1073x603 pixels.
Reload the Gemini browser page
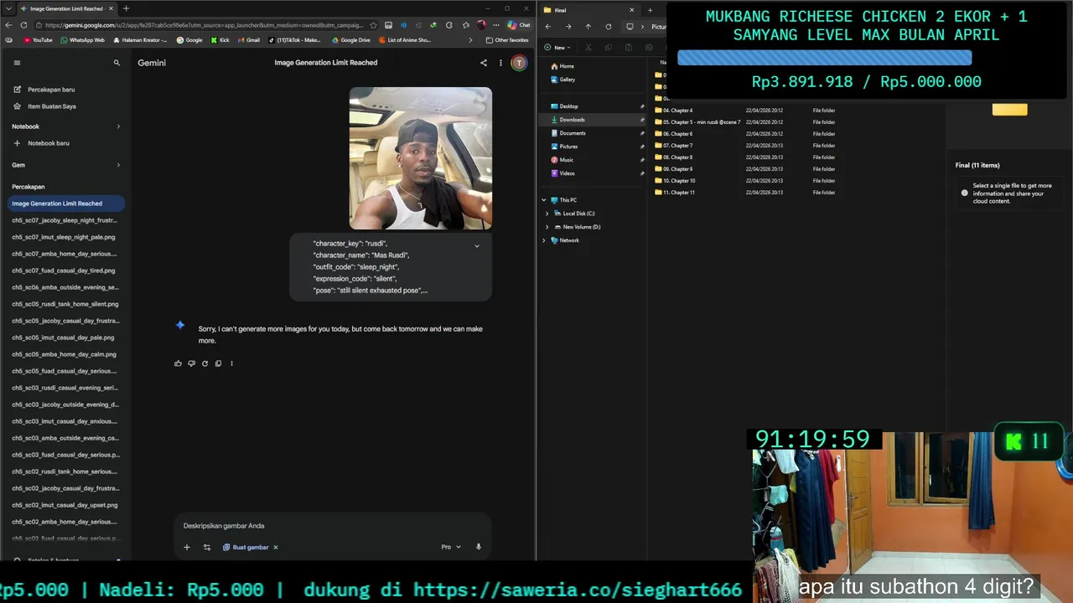[23, 25]
